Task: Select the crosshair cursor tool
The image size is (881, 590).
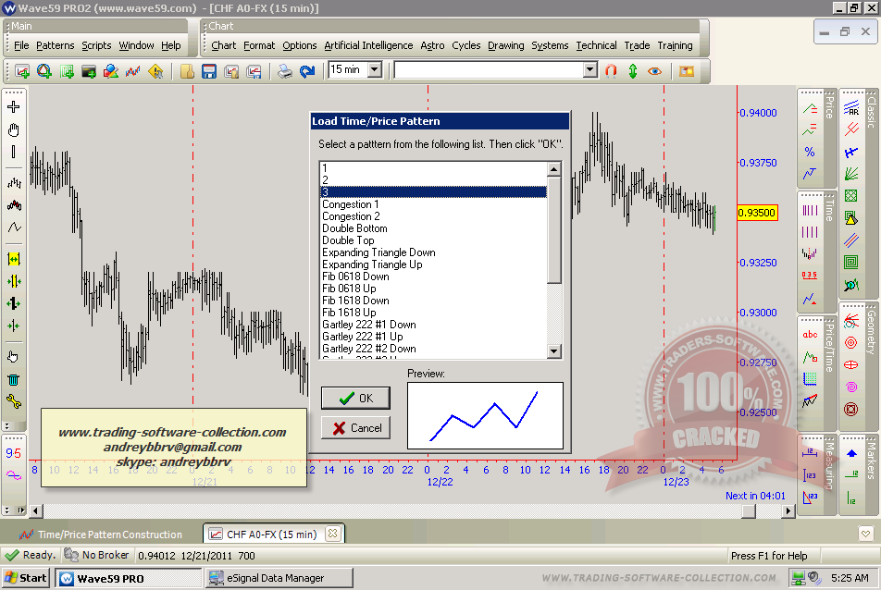Action: coord(13,106)
